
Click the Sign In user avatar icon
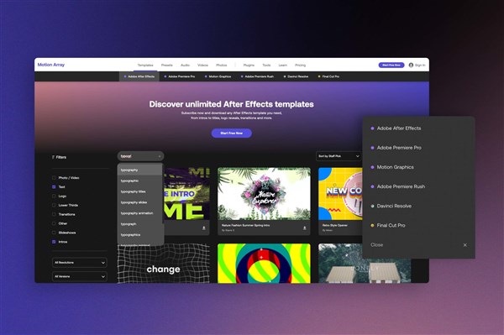click(x=411, y=65)
